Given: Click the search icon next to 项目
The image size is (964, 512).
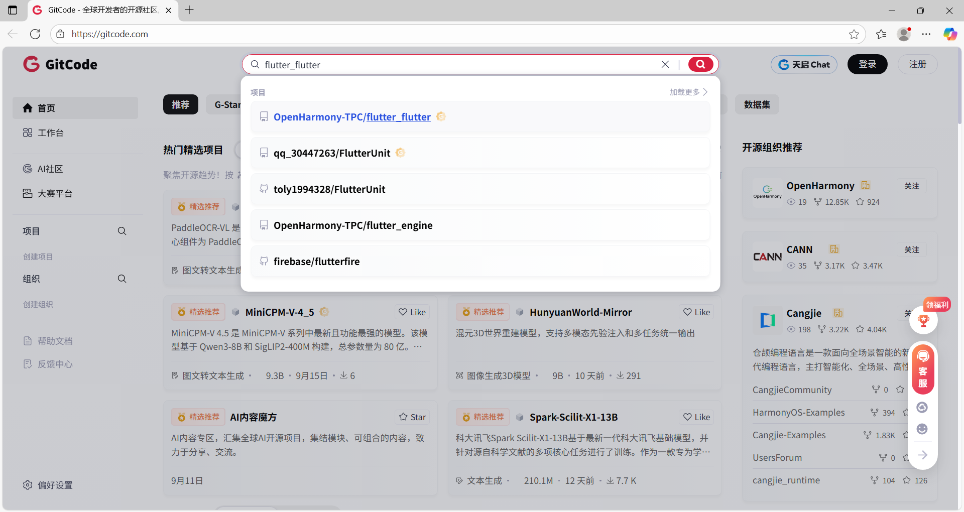Looking at the screenshot, I should [122, 231].
